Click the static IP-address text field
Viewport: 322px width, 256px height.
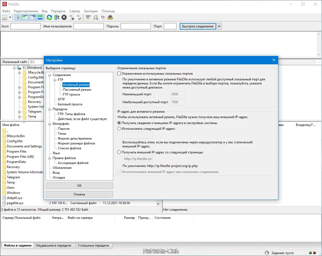(x=137, y=135)
